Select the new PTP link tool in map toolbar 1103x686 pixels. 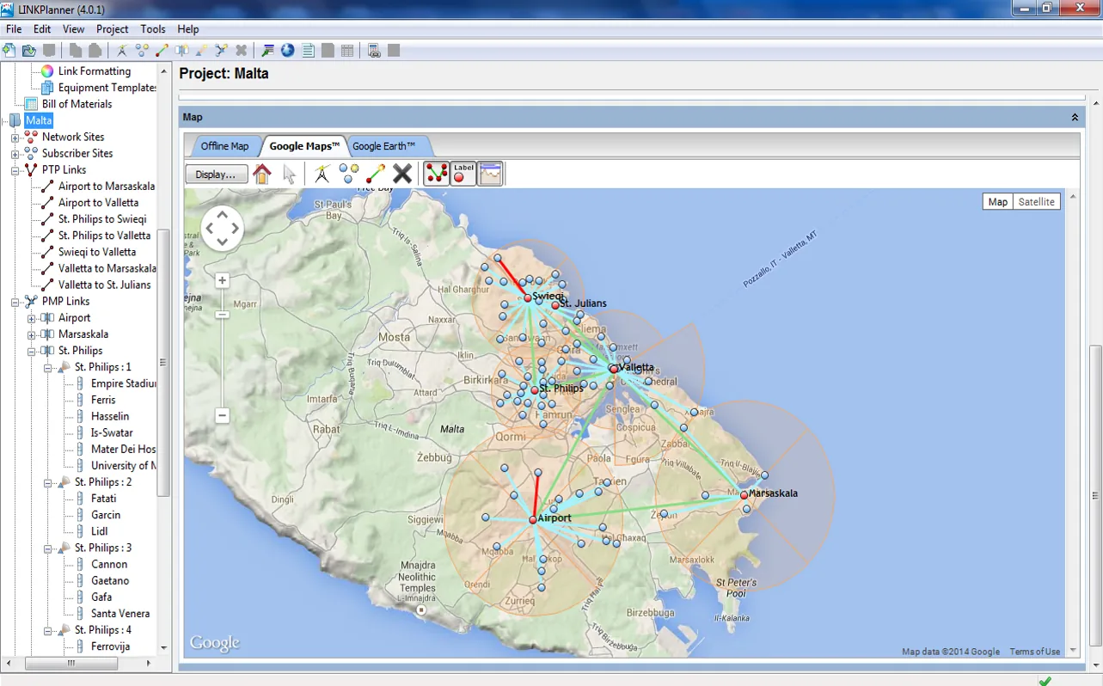pyautogui.click(x=375, y=174)
